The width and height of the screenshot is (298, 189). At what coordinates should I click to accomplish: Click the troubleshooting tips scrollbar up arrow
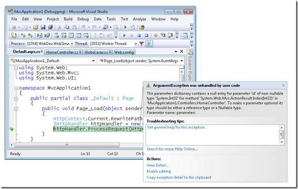point(281,128)
